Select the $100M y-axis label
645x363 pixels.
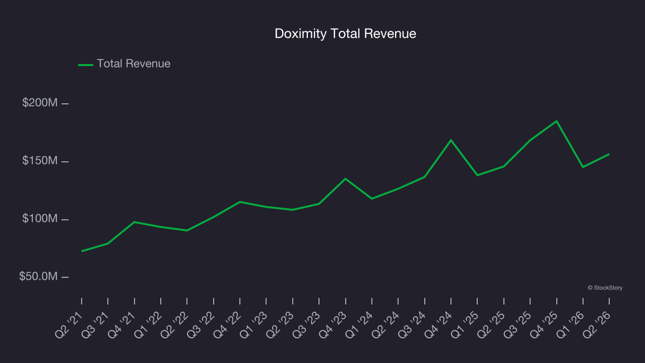(40, 219)
